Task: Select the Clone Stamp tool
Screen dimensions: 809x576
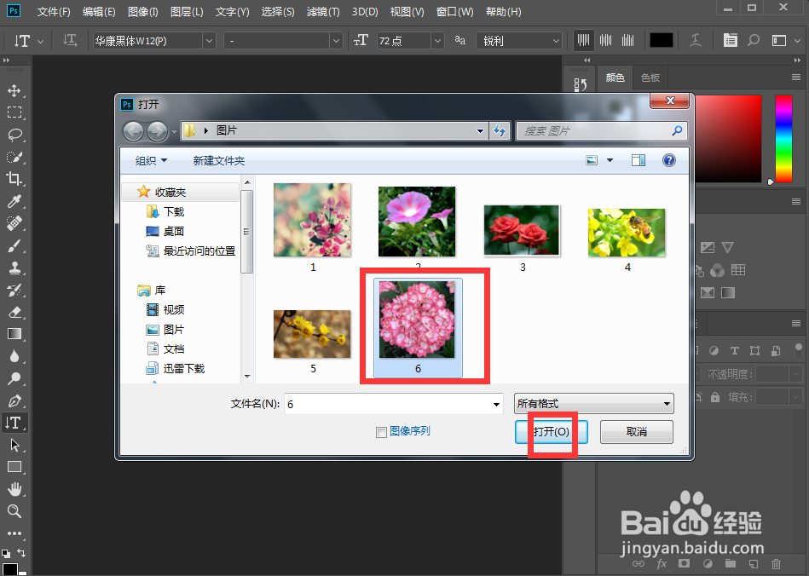Action: (x=14, y=268)
